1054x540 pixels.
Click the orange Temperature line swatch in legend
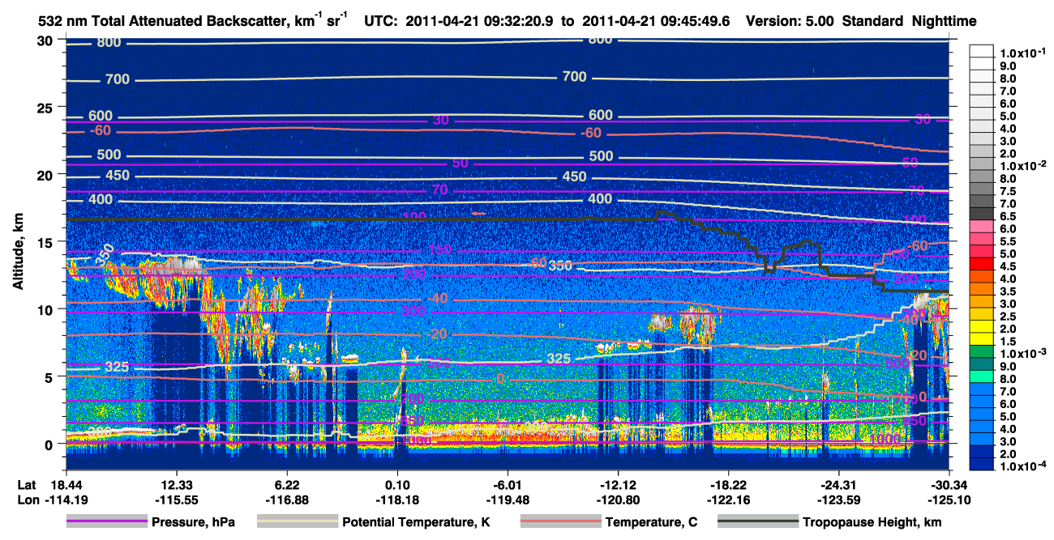tap(559, 522)
